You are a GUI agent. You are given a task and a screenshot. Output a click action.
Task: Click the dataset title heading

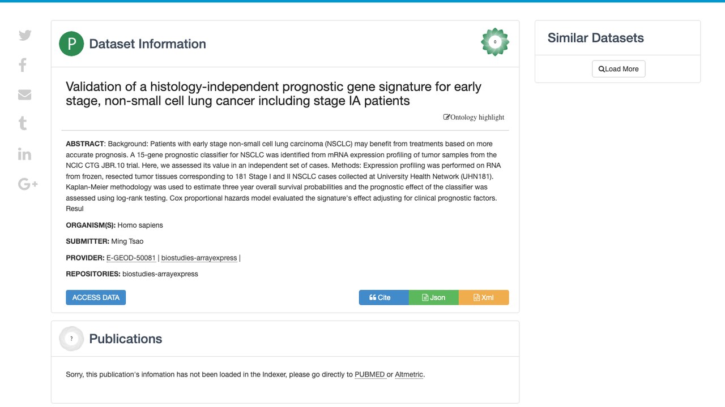274,94
